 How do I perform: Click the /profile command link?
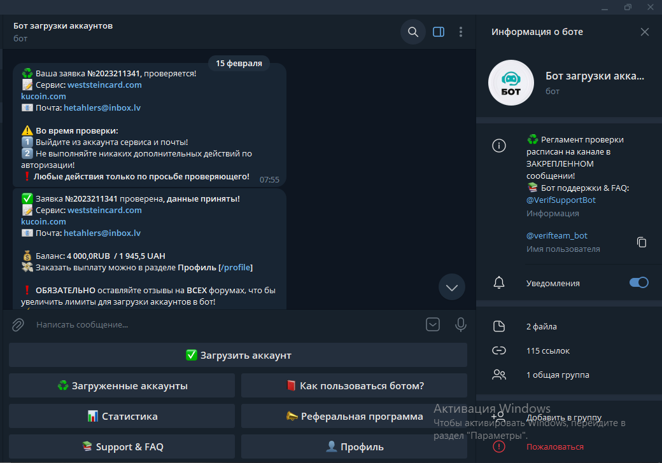click(236, 268)
